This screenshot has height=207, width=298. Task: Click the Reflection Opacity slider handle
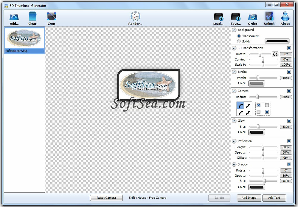coord(263,153)
